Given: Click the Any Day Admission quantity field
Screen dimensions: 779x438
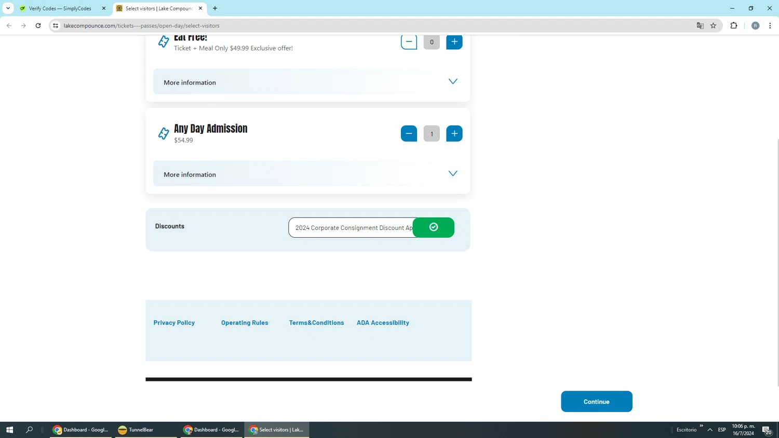Looking at the screenshot, I should point(432,134).
